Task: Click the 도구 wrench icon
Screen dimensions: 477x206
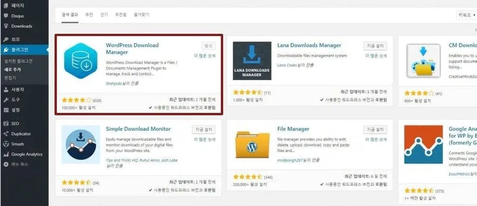Action: pos(6,100)
